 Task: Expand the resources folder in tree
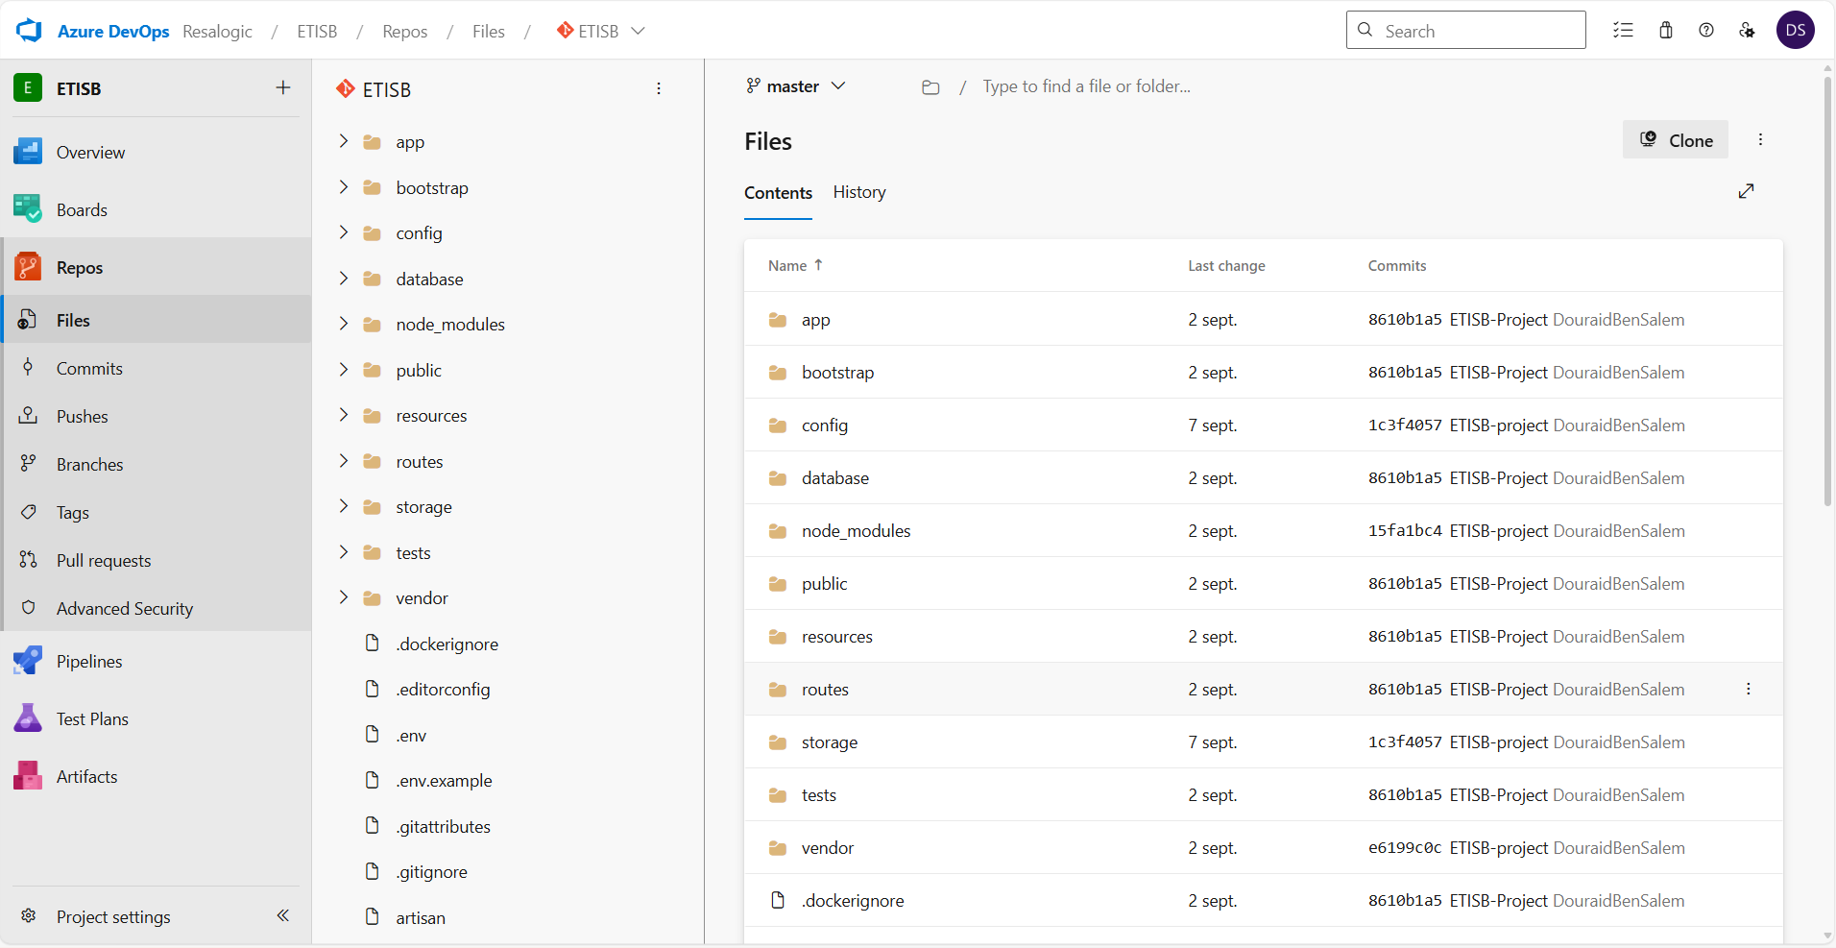click(x=343, y=415)
